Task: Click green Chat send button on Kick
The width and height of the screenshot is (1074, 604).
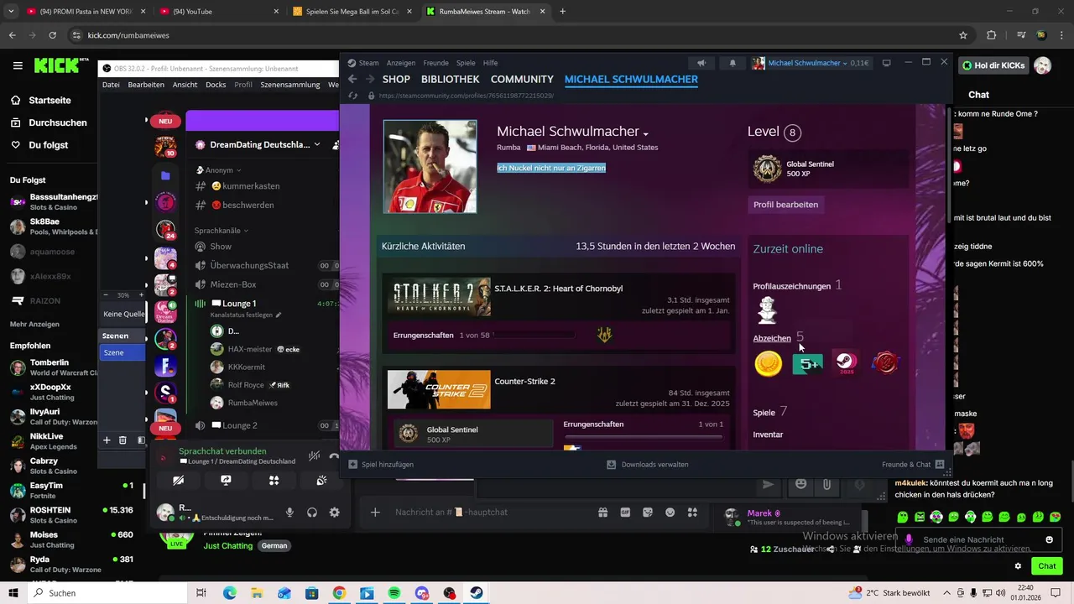Action: (x=1047, y=566)
